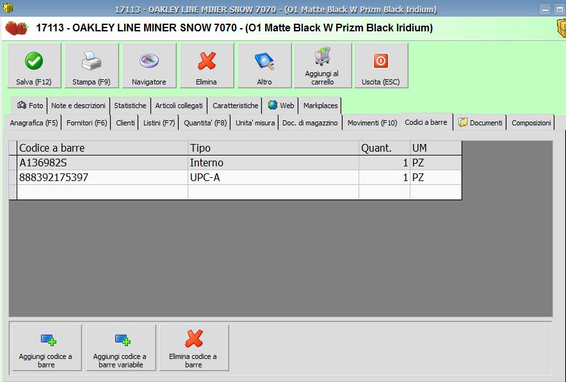The width and height of the screenshot is (566, 382).
Task: Click PZ unit cell in Interno row
Action: [x=435, y=163]
